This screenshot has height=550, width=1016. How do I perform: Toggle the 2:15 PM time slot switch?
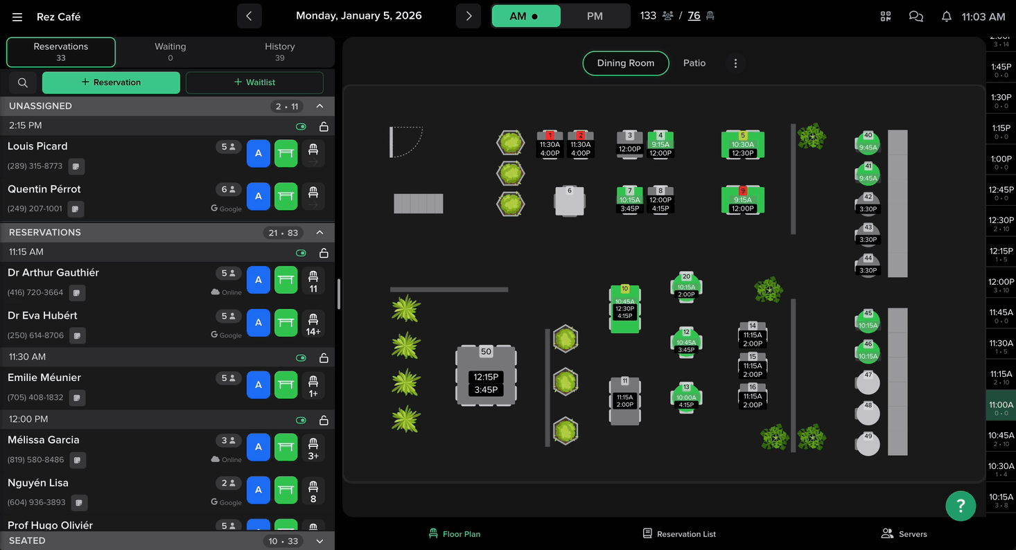301,127
